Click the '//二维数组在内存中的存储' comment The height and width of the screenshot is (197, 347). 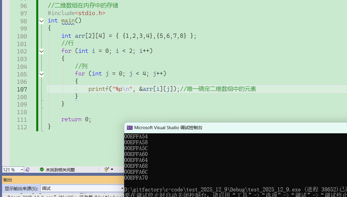(x=83, y=5)
